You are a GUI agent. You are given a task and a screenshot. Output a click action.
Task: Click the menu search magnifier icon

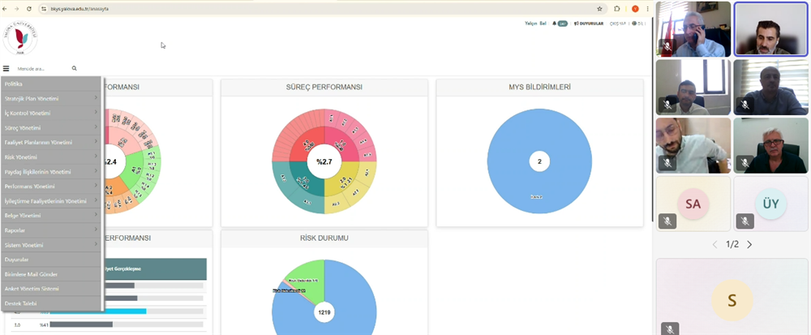tap(75, 69)
